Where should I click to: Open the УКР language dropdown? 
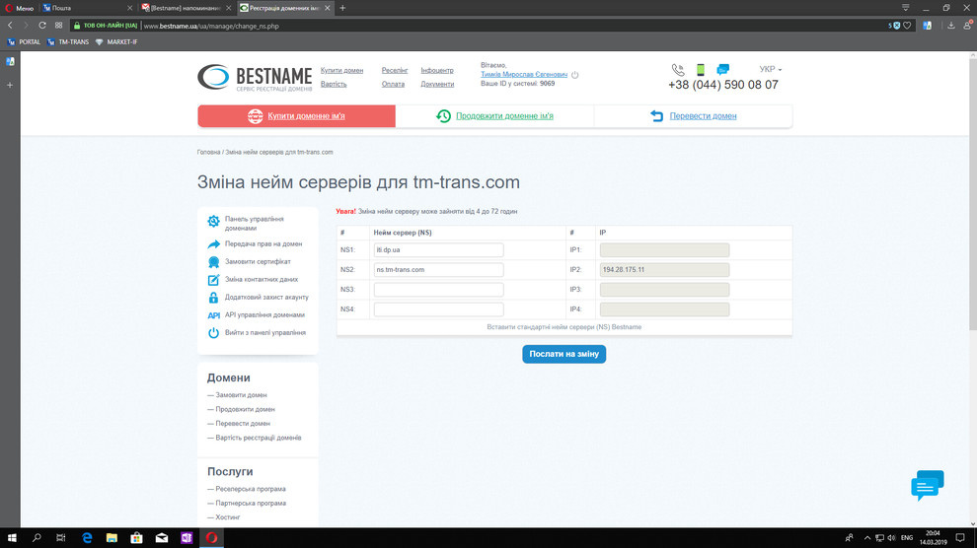point(770,69)
